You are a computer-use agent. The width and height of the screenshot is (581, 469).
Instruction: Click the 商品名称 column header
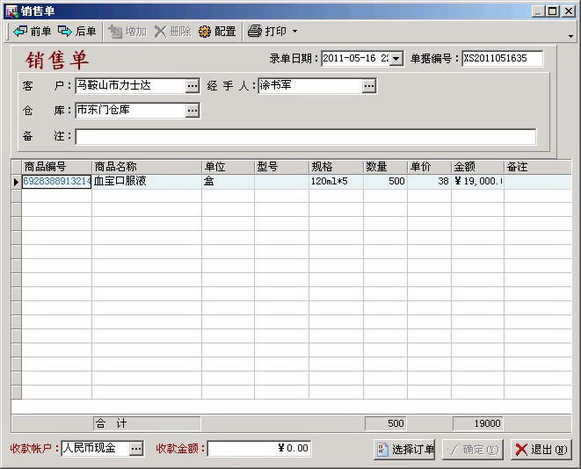(x=147, y=167)
